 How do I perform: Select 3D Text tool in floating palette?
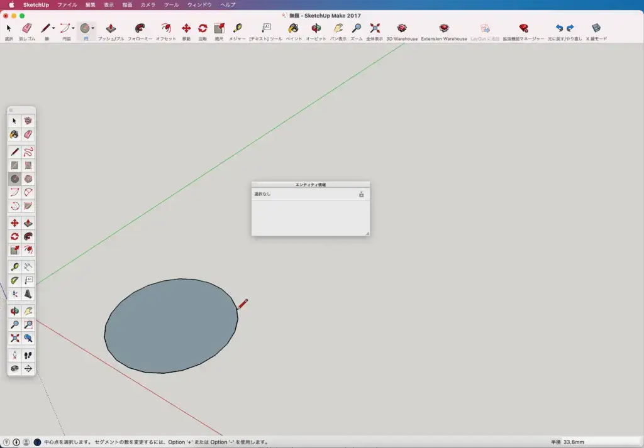pos(28,293)
